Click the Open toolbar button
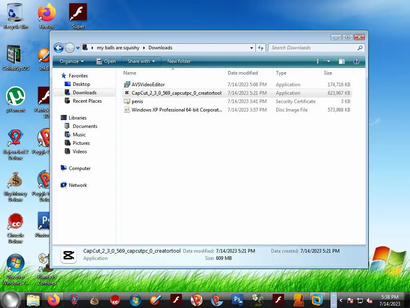Image resolution: width=410 pixels, height=308 pixels. pyautogui.click(x=106, y=61)
